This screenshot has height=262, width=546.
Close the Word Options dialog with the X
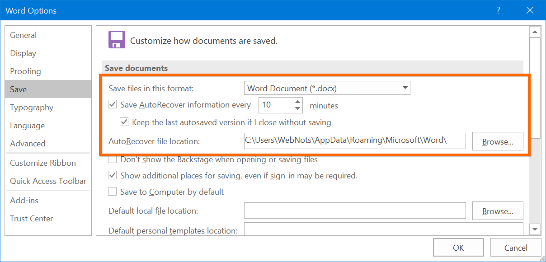coord(530,10)
